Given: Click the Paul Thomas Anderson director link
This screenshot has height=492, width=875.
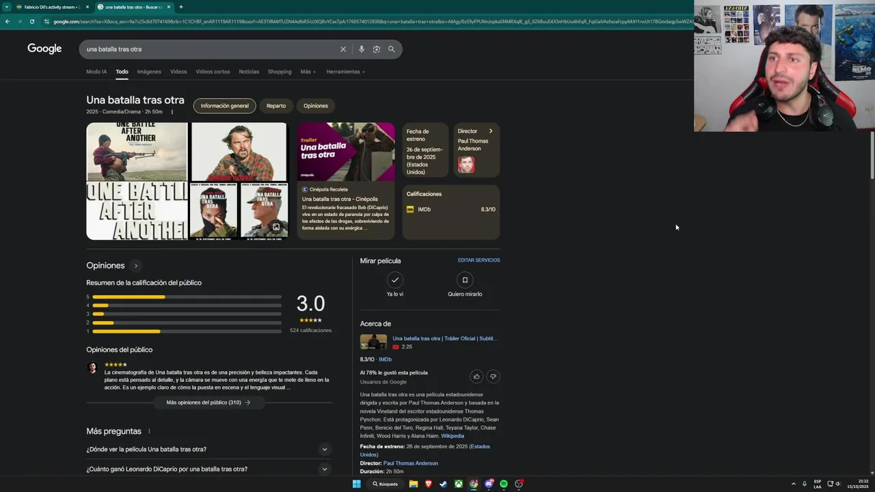Looking at the screenshot, I should (x=411, y=463).
